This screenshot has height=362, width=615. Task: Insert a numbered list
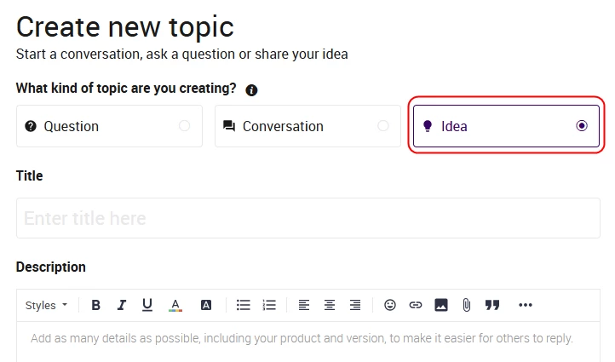point(269,305)
